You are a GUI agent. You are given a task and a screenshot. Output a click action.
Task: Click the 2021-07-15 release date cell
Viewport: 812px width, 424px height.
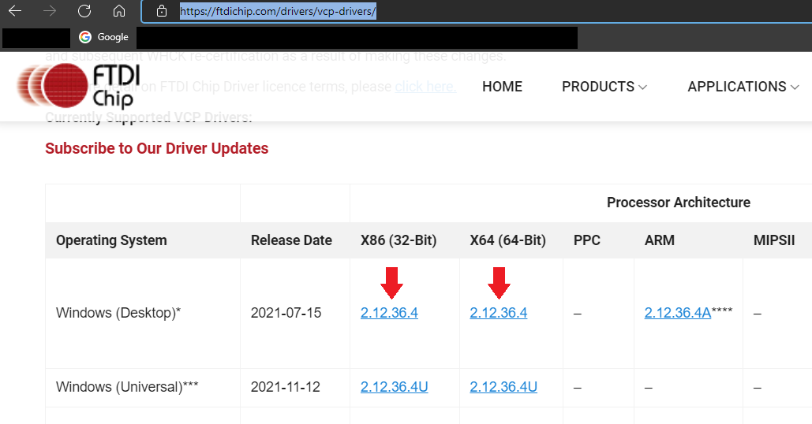286,313
